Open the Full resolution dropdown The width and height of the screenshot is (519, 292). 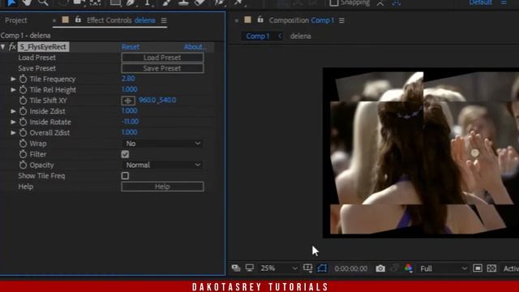point(444,268)
